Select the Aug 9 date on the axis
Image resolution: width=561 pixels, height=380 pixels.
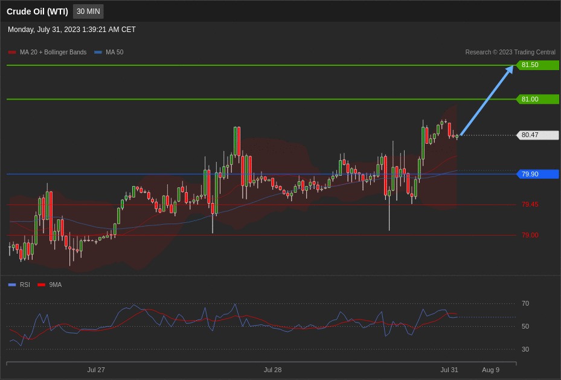(x=490, y=370)
